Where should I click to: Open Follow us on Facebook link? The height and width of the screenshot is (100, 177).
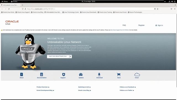tap(128, 87)
